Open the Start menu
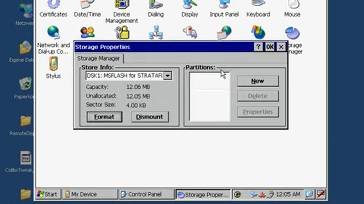The image size is (364, 204). pos(48,194)
